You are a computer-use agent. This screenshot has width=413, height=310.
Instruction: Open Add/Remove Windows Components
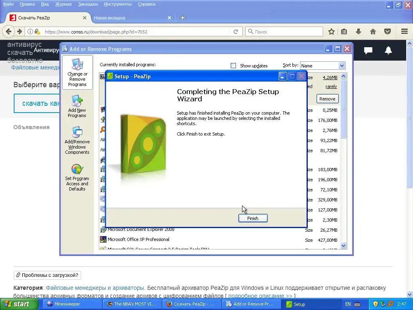77,140
